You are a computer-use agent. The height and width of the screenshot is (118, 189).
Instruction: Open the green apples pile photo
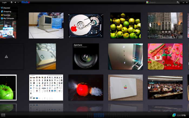tap(125, 26)
